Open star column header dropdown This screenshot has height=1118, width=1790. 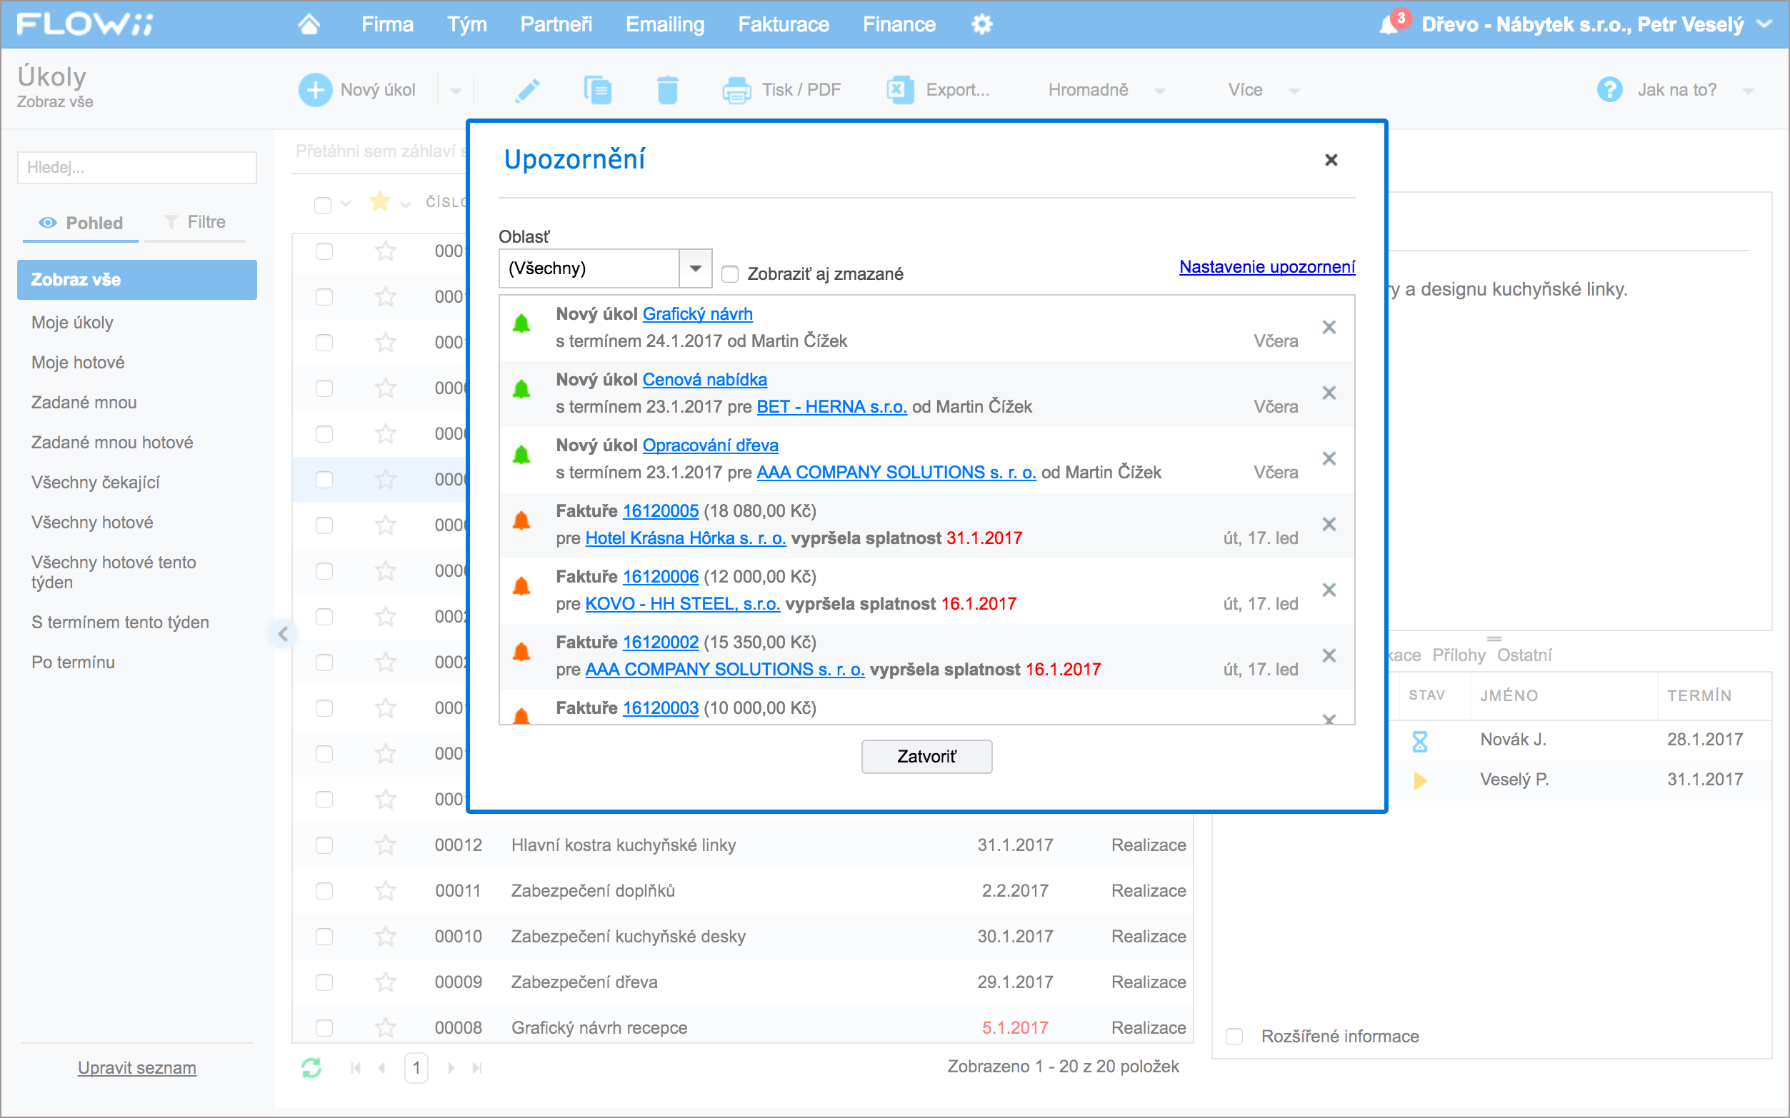[405, 204]
